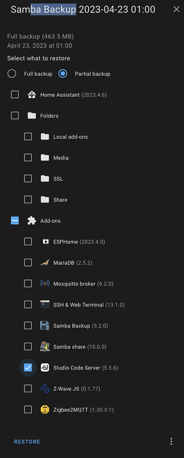Click the Home Assistant logo icon
The image size is (184, 458).
[32, 95]
